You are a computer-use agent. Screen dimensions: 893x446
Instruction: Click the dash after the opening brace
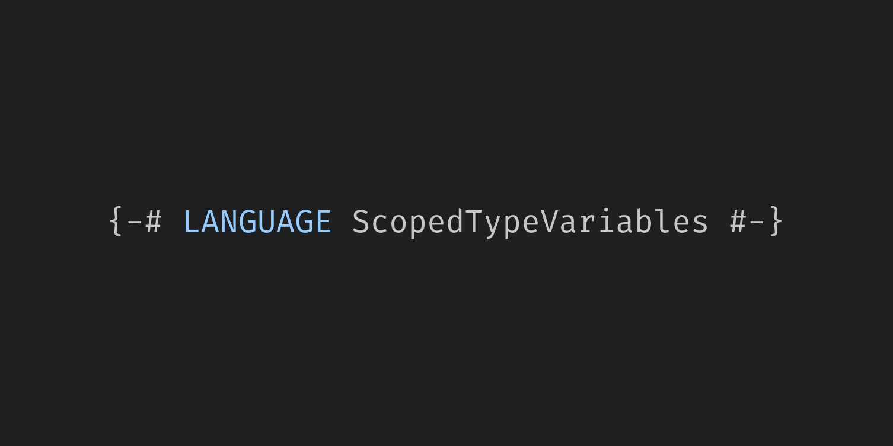(x=135, y=223)
